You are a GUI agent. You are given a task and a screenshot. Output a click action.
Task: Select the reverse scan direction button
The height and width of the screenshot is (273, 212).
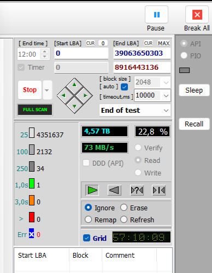tap(114, 190)
